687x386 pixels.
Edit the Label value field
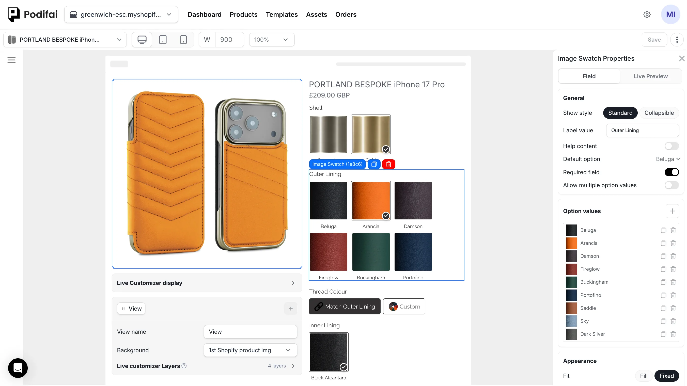tap(643, 130)
